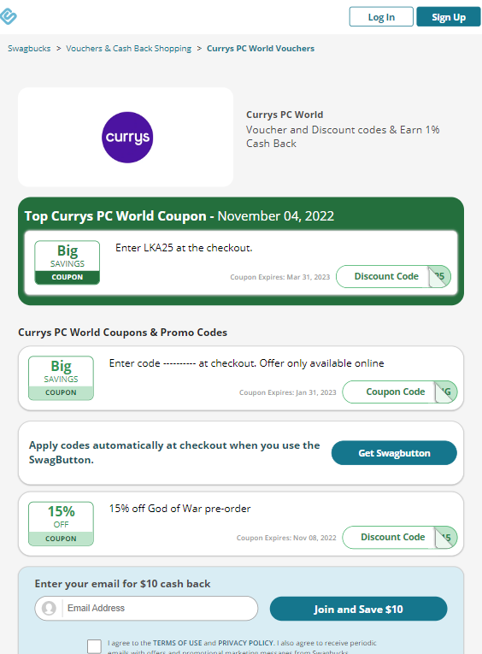Open Vouchers & Cash Back Shopping breadcrumb
Screen dimensions: 482x654
point(129,49)
